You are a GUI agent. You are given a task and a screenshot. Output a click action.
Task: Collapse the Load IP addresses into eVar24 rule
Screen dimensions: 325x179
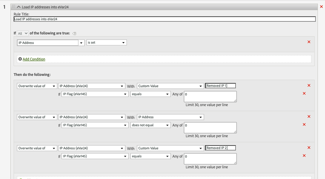[x=19, y=7]
